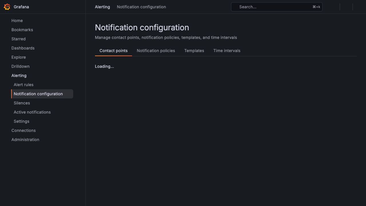Open Home in the sidebar
The width and height of the screenshot is (366, 206).
click(17, 21)
